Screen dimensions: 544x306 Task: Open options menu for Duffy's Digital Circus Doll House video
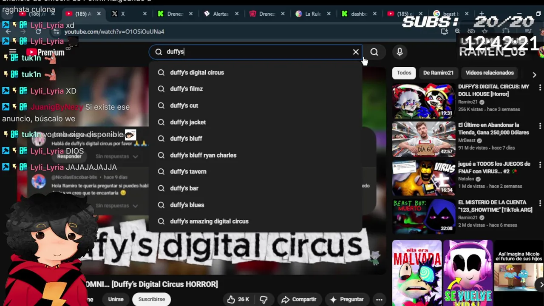540,88
